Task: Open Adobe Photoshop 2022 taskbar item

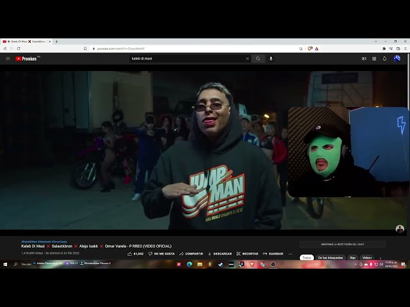Action: point(48,264)
